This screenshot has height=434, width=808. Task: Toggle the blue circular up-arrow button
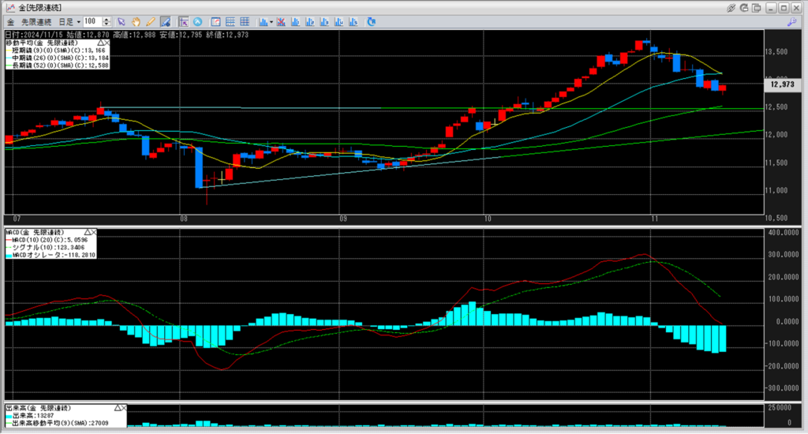pos(197,21)
